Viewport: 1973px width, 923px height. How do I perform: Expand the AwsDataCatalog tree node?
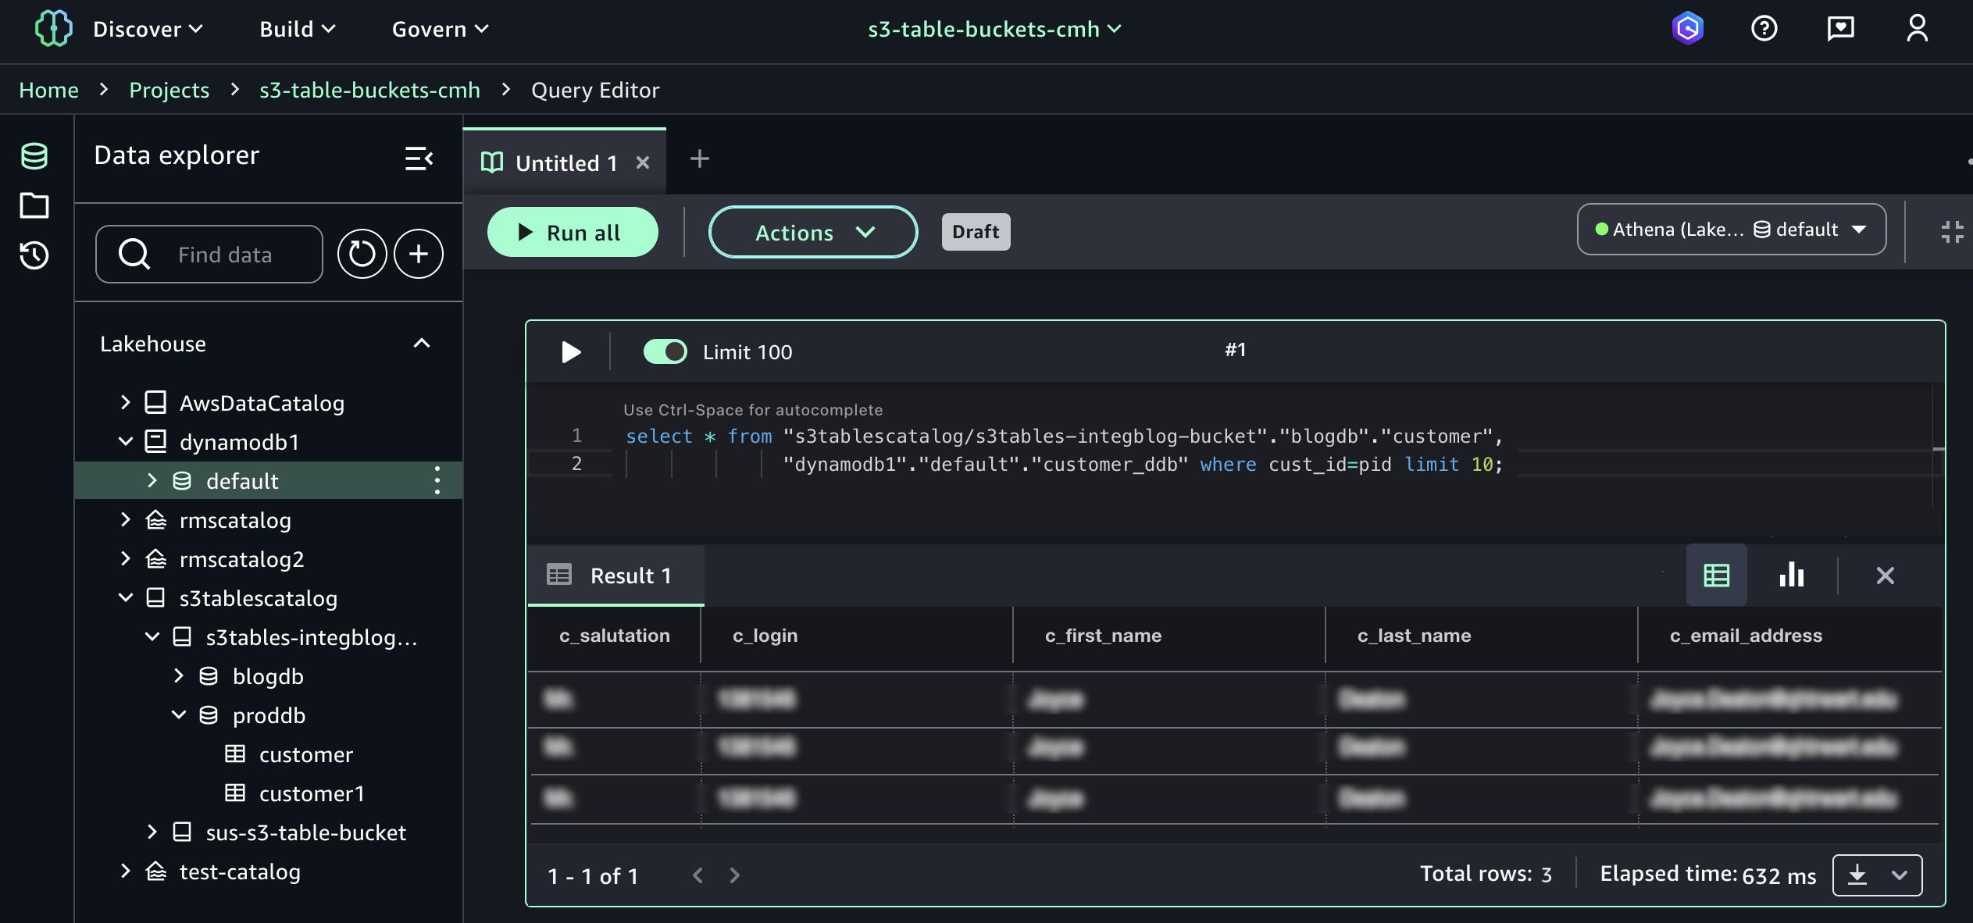126,403
